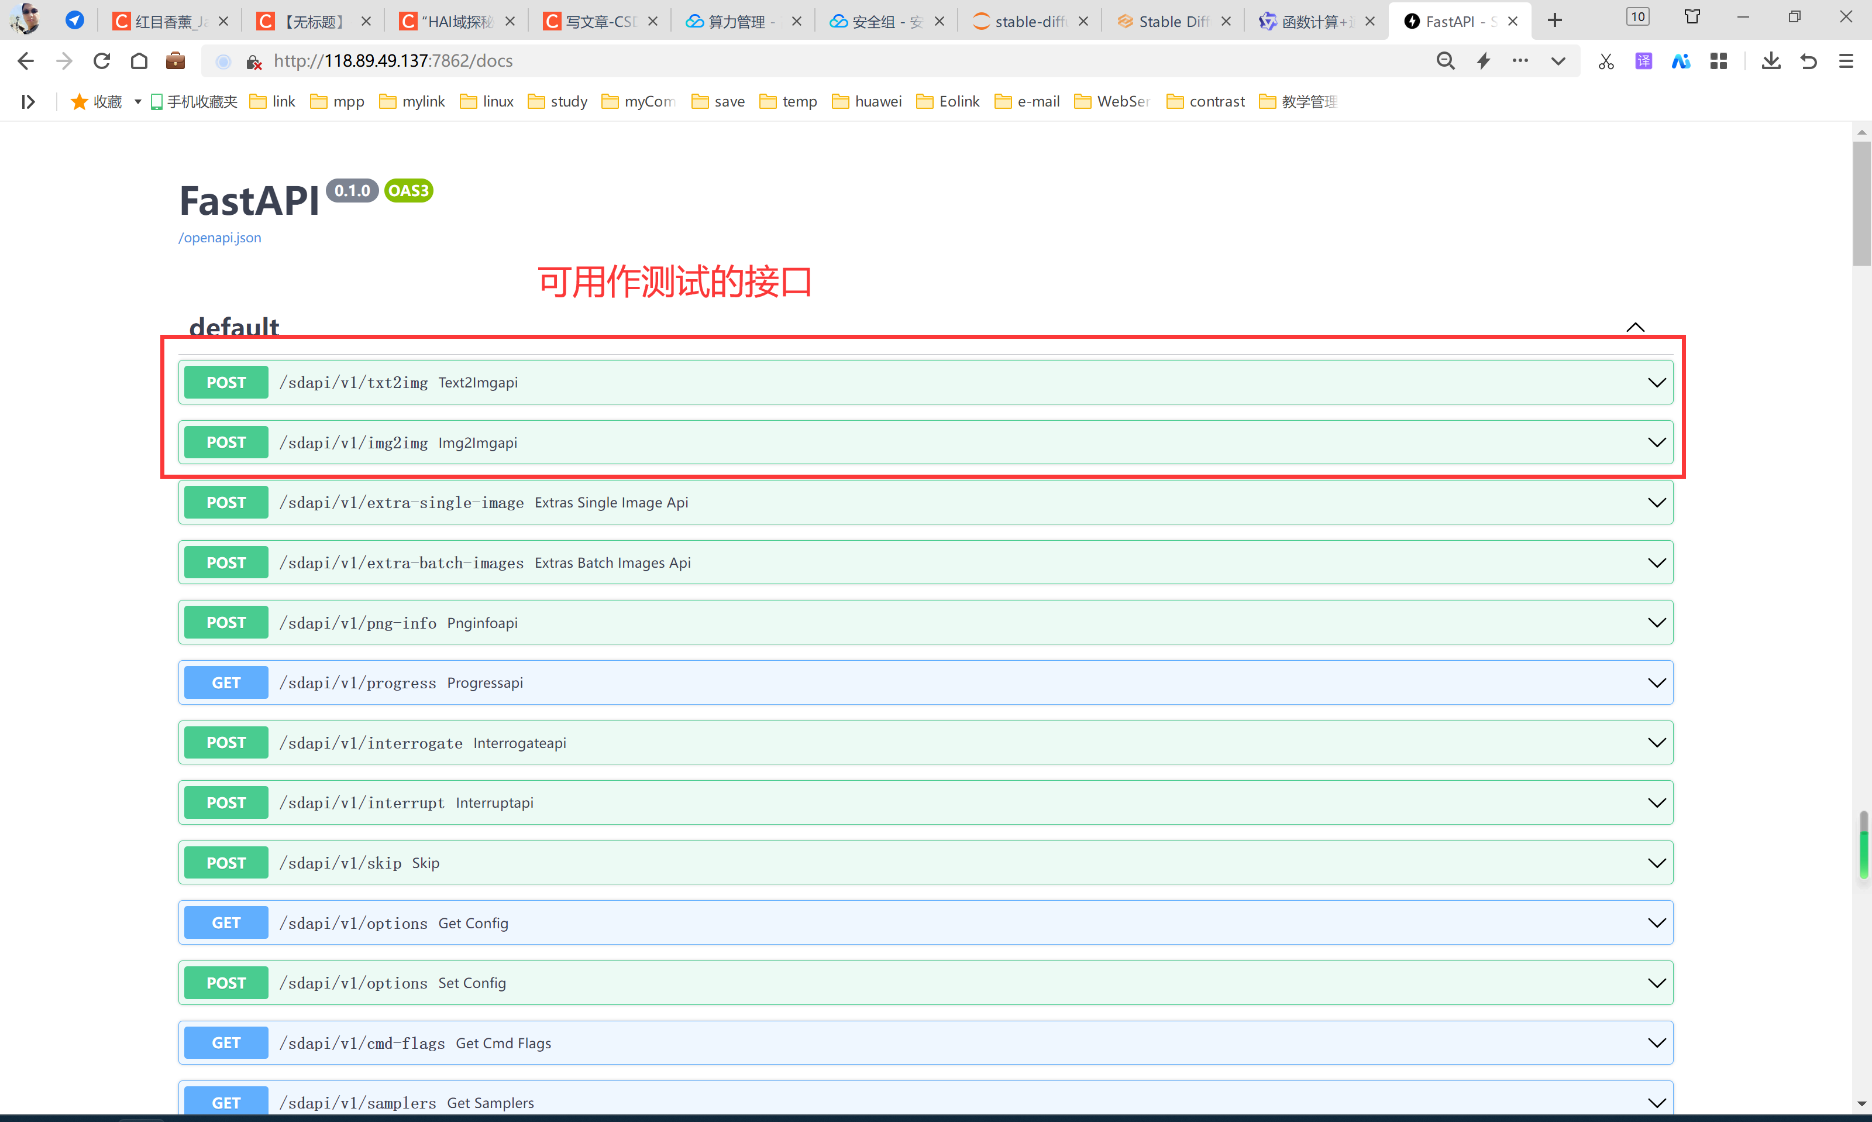
Task: Click the 0.1.0 version badge
Action: click(x=352, y=191)
